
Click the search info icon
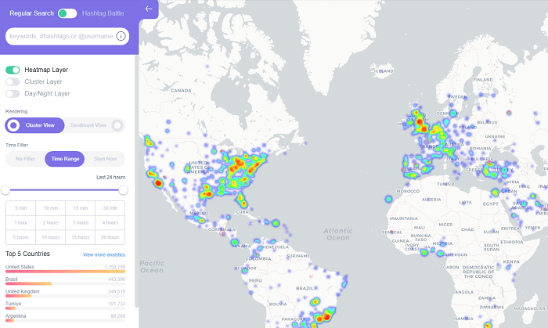121,36
